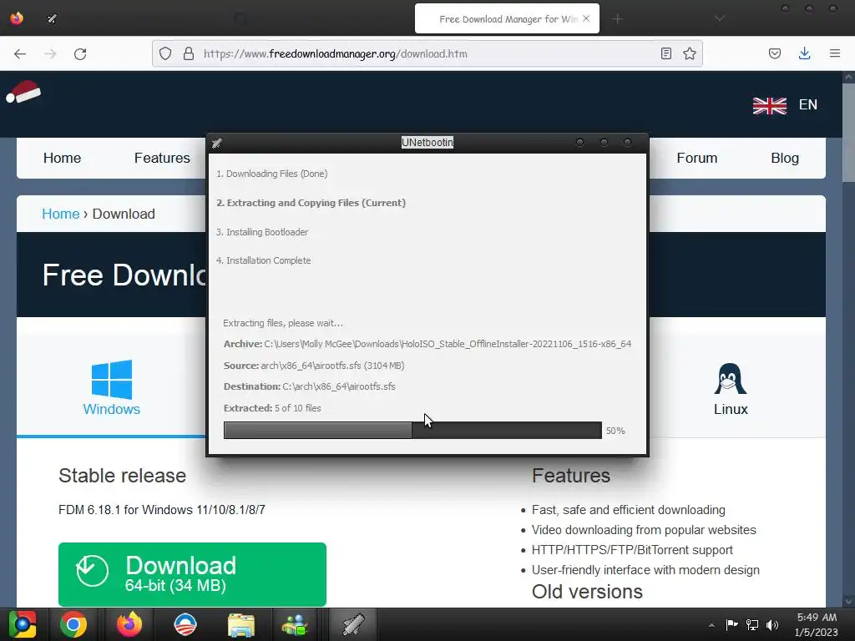This screenshot has width=855, height=641.
Task: Click the UK flag language icon
Action: (769, 105)
